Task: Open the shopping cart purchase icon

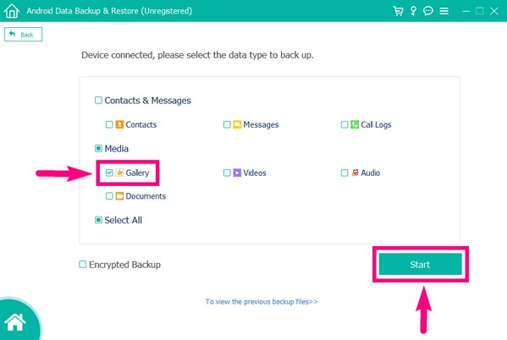Action: point(398,11)
